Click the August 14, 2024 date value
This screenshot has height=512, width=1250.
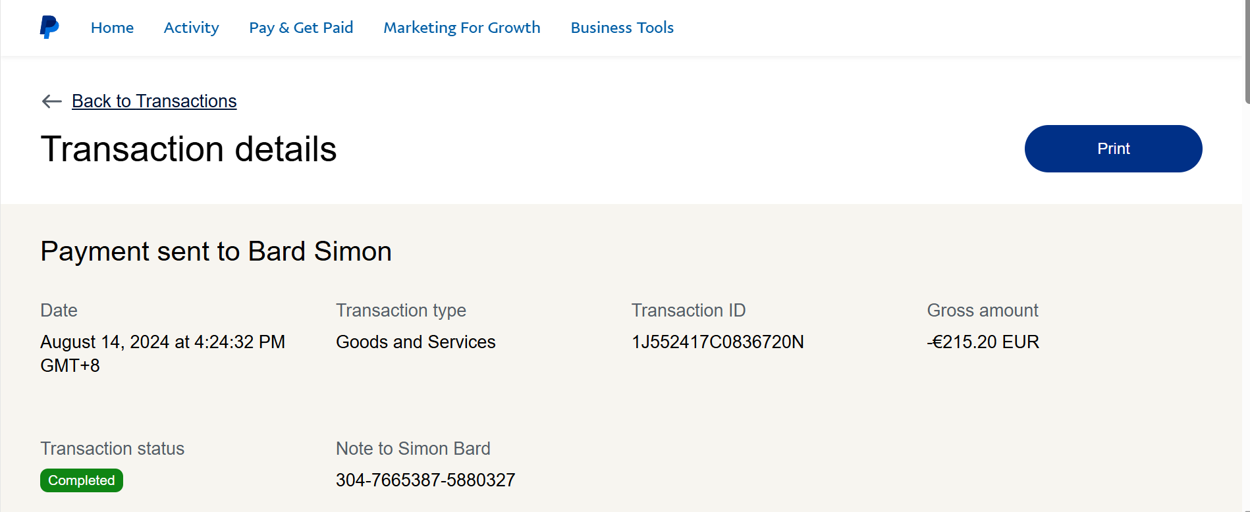click(163, 342)
